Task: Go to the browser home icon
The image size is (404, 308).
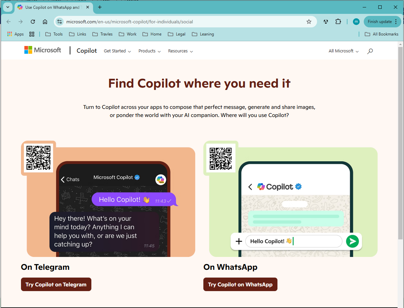Action: point(45,22)
